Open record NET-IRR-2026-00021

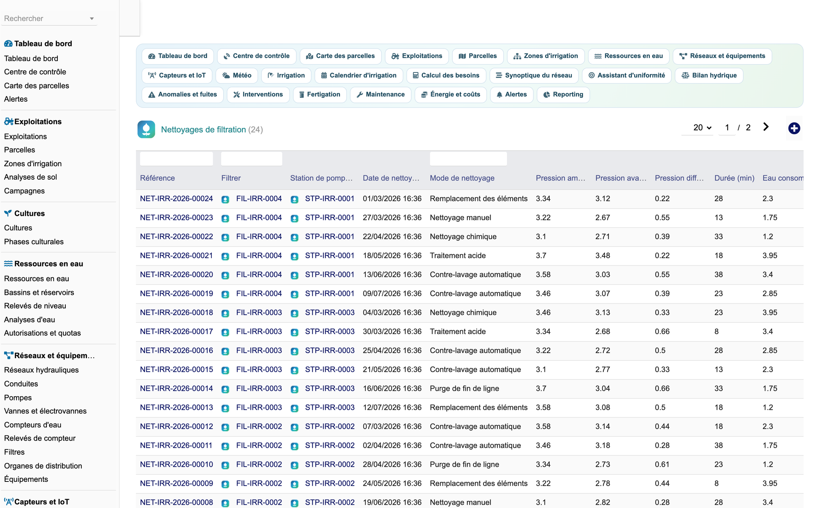click(176, 256)
